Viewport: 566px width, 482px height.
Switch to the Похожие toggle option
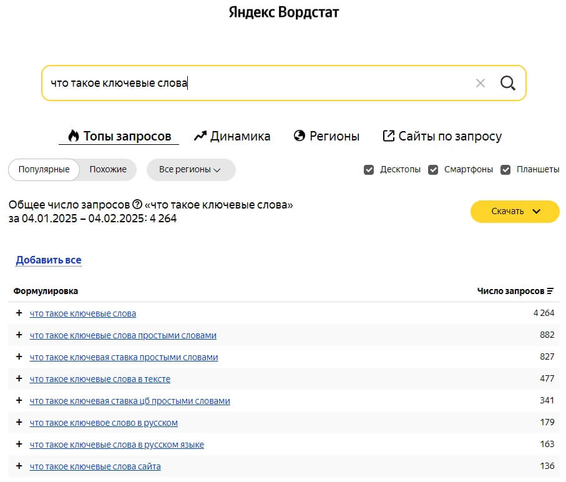point(108,170)
